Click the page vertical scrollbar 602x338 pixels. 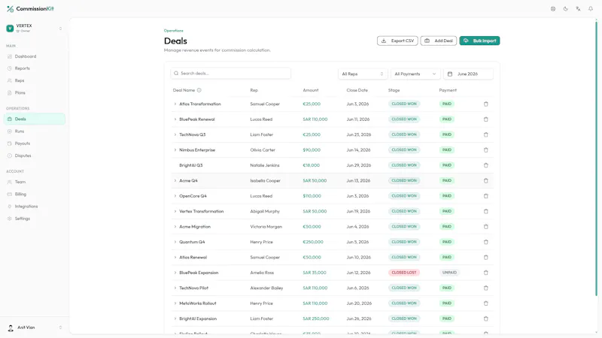[596, 159]
